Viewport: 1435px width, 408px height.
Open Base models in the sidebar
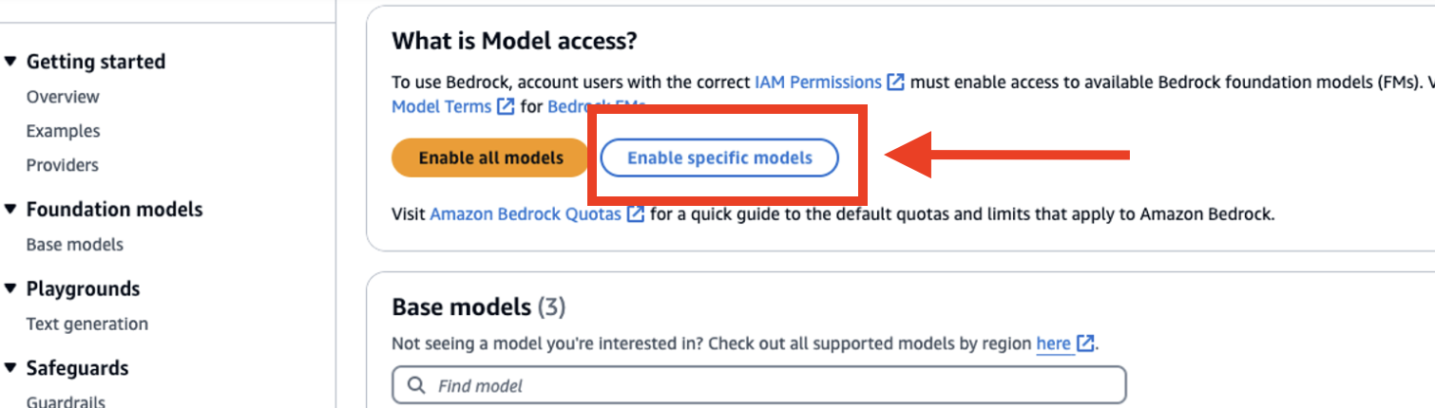75,245
